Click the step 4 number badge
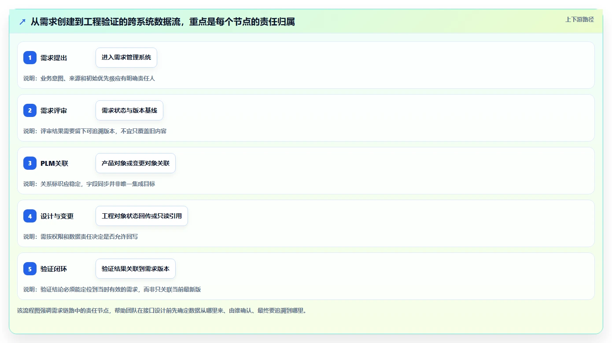Viewport: 612px width, 343px height. click(x=30, y=216)
